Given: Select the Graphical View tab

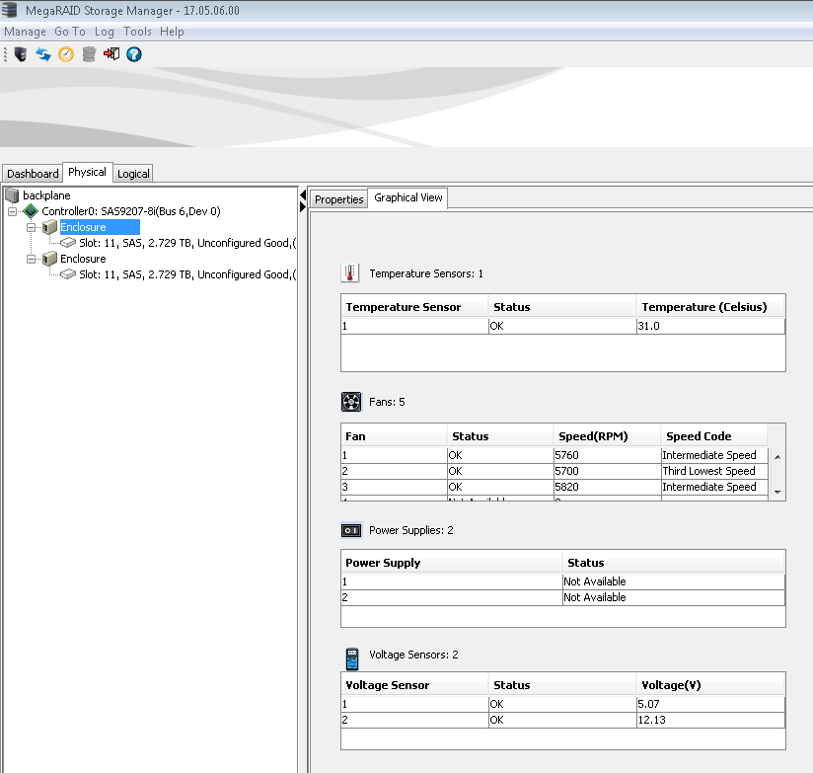Looking at the screenshot, I should (408, 197).
